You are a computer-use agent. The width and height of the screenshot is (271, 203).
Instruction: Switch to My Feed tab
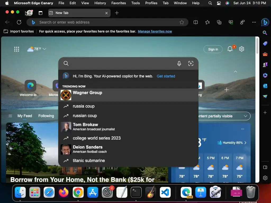click(25, 116)
